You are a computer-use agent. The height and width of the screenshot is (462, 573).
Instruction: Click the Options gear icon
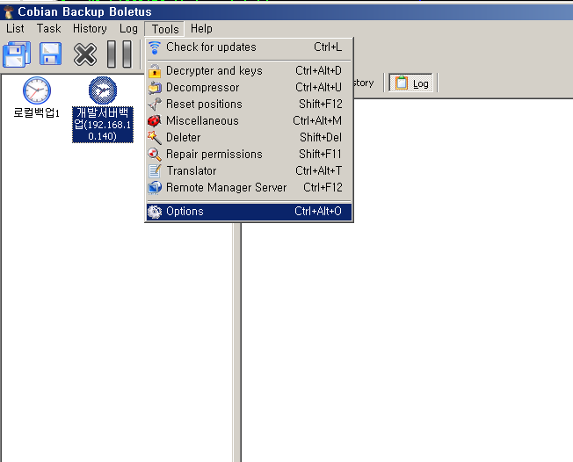[x=155, y=212]
